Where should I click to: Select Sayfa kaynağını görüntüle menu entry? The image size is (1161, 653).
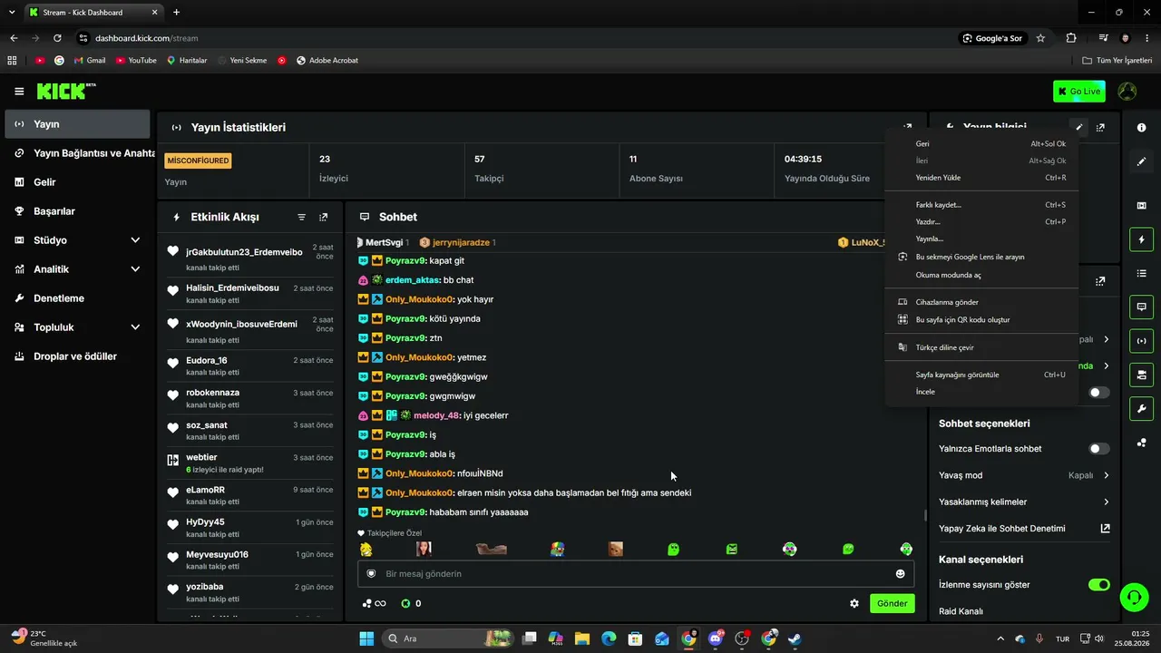982,375
